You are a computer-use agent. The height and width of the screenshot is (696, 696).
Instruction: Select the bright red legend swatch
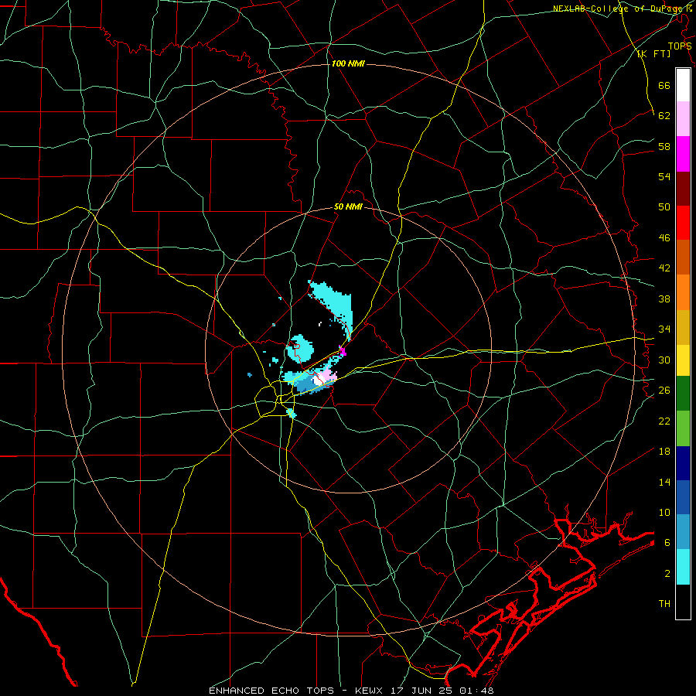click(x=683, y=223)
